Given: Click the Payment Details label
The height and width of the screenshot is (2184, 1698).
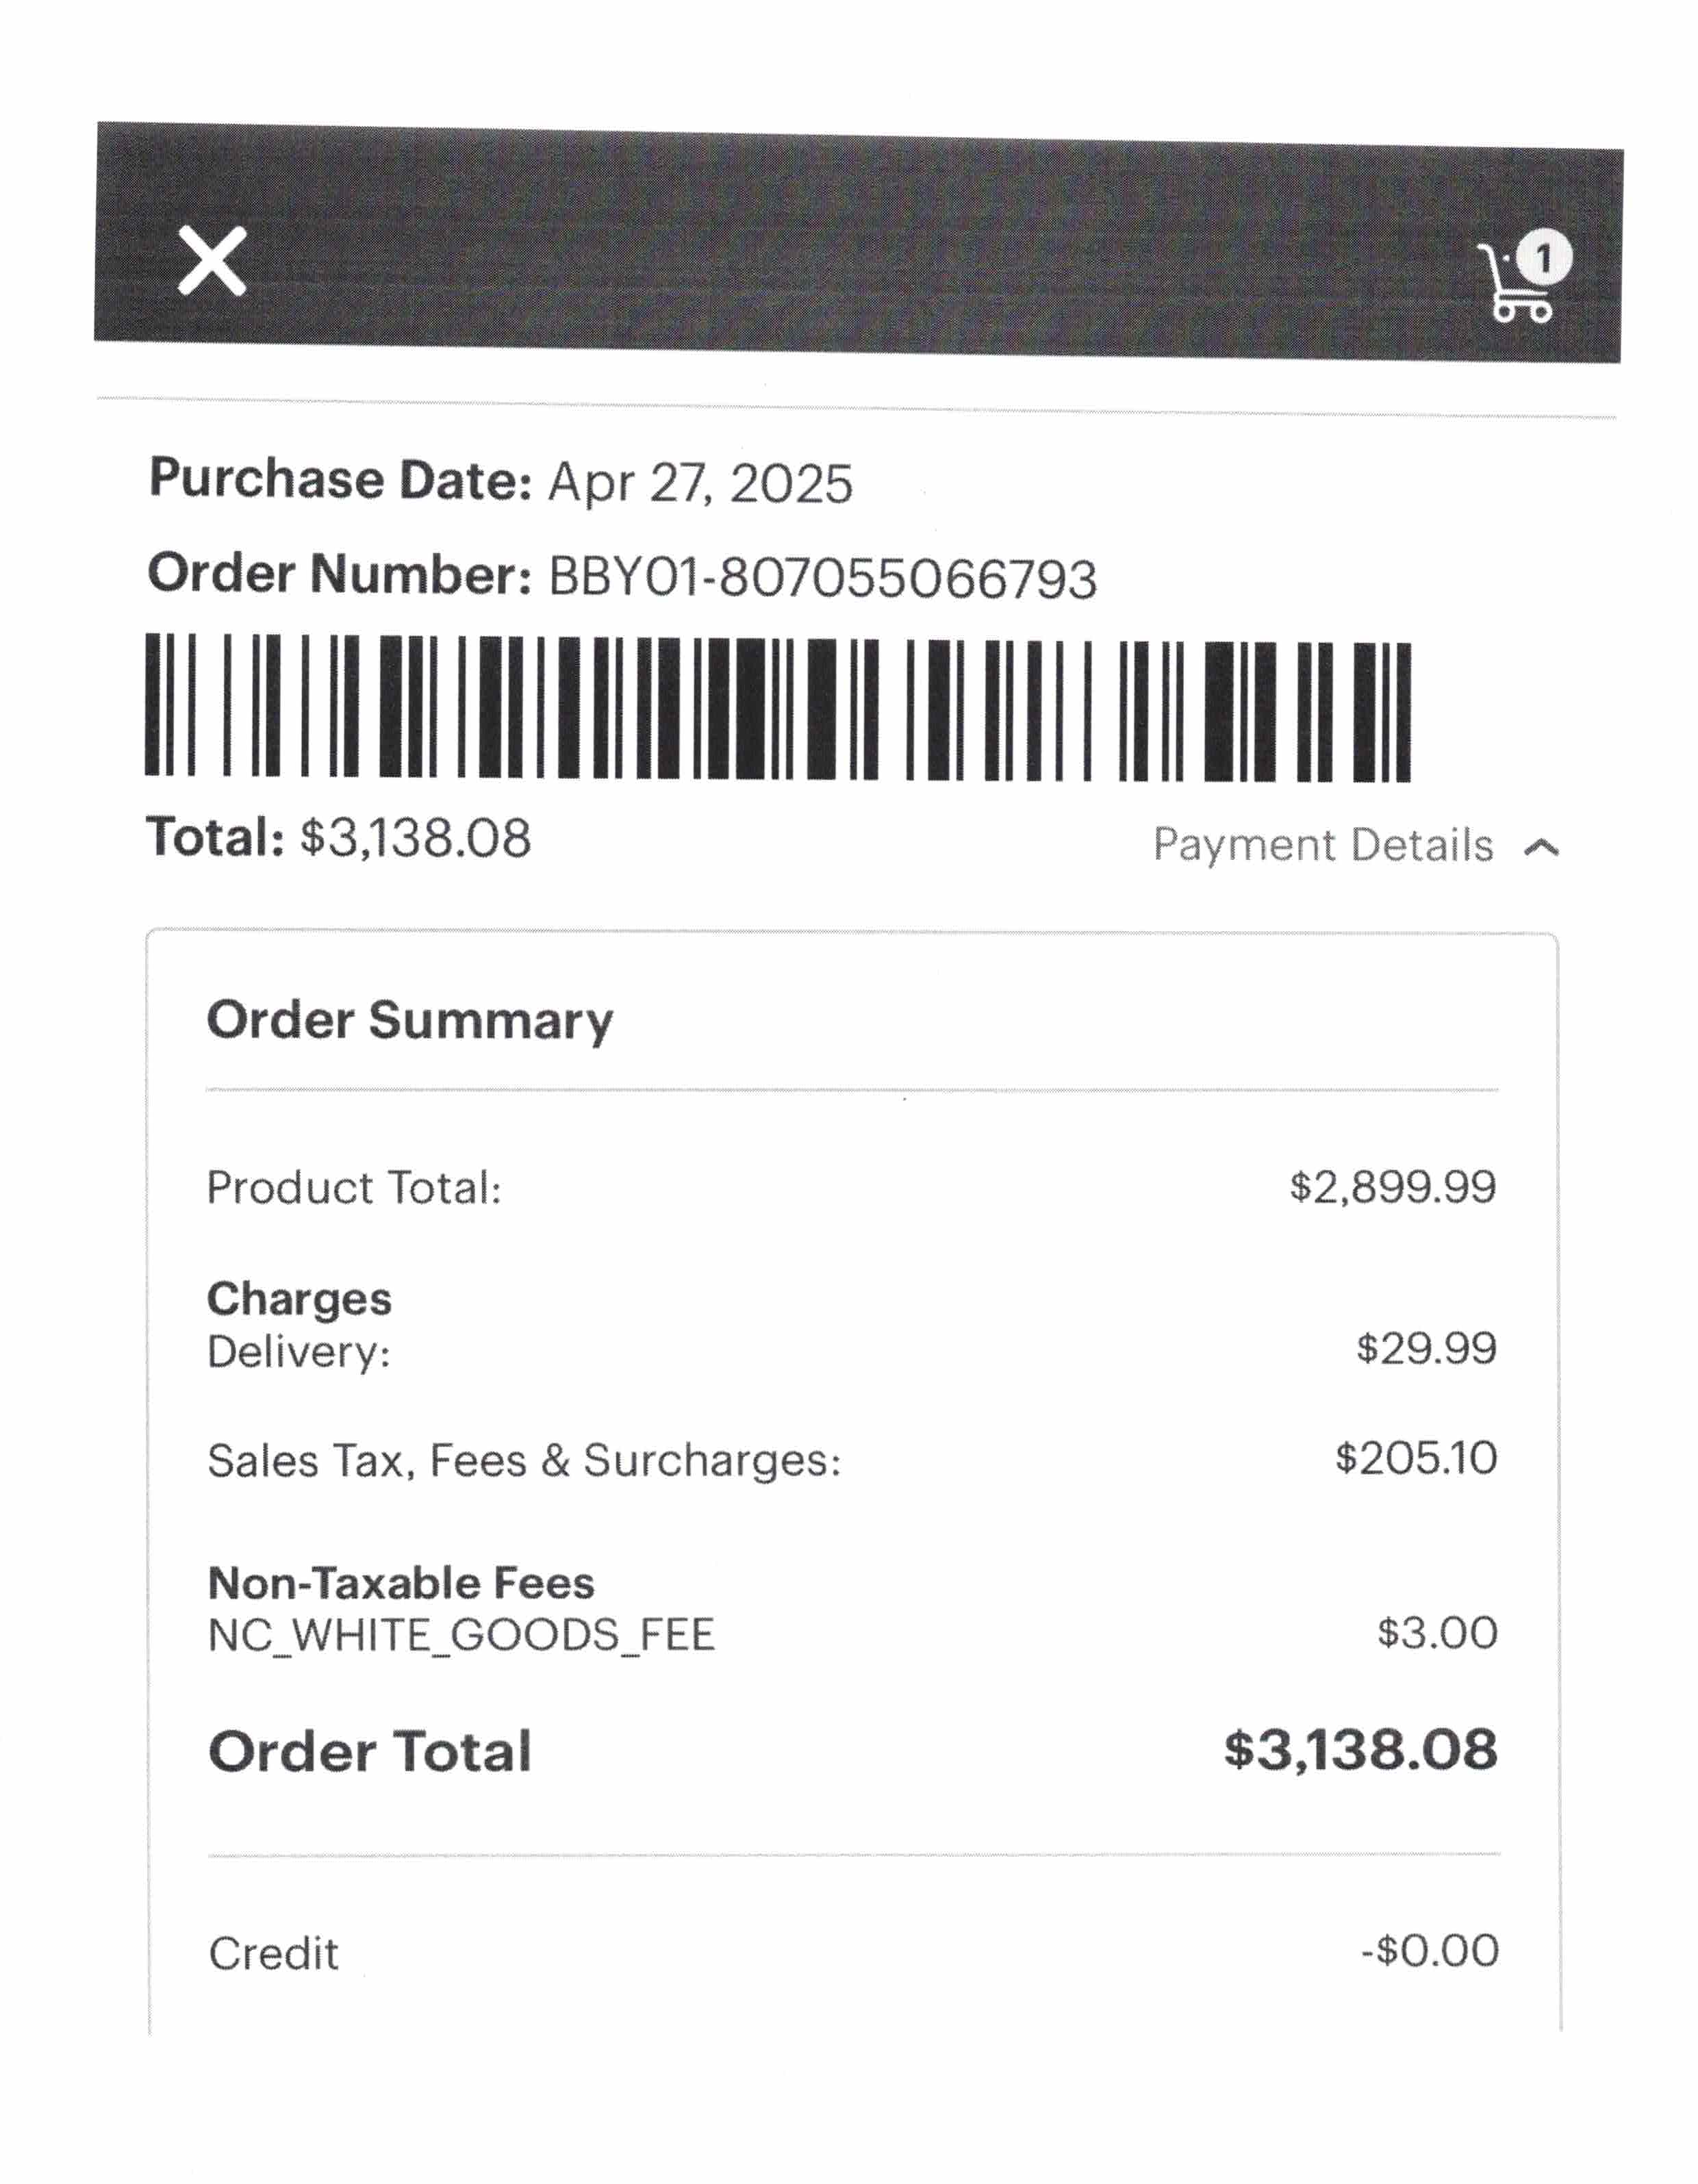Looking at the screenshot, I should [x=1322, y=846].
